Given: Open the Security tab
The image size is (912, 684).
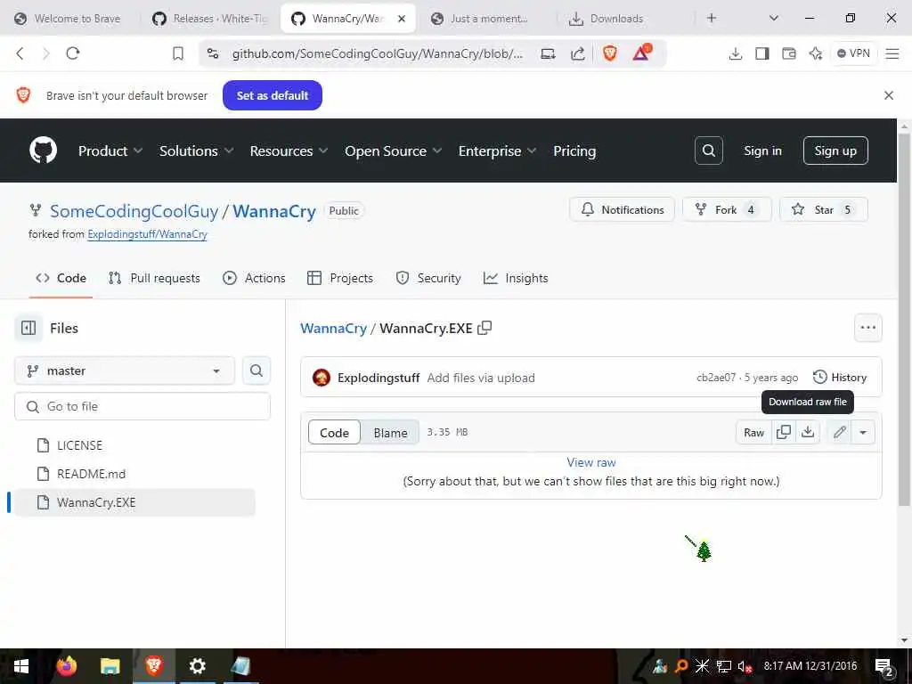Looking at the screenshot, I should (428, 278).
